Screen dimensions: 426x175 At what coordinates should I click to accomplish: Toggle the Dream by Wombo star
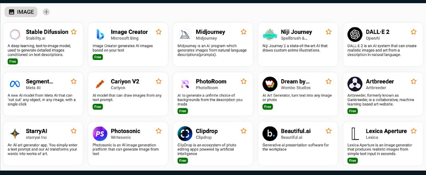pos(329,81)
